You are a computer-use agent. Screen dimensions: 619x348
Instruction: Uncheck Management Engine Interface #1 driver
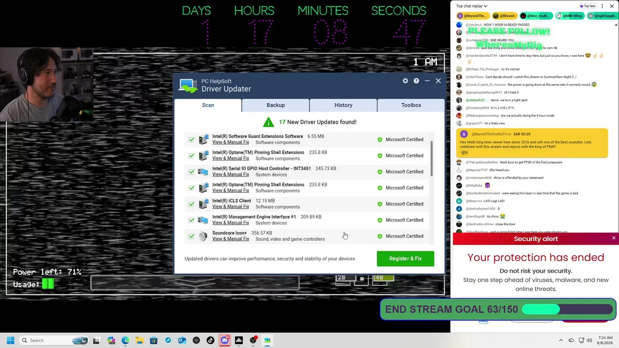click(192, 220)
